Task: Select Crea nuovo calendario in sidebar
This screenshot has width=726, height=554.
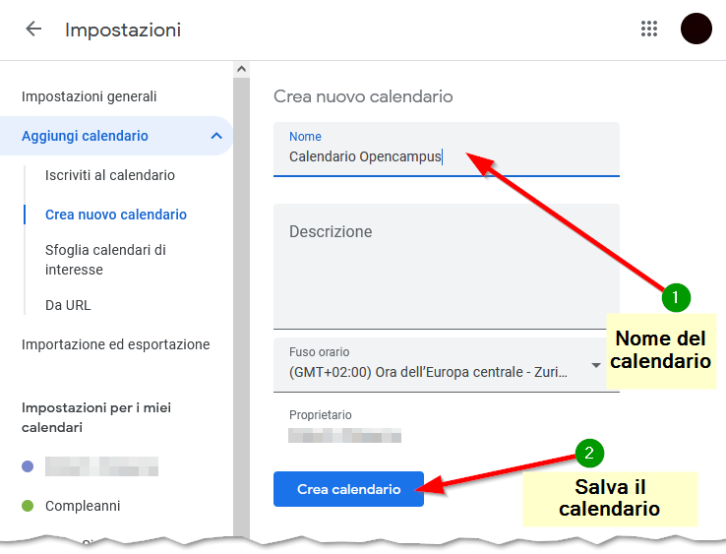Action: point(115,215)
